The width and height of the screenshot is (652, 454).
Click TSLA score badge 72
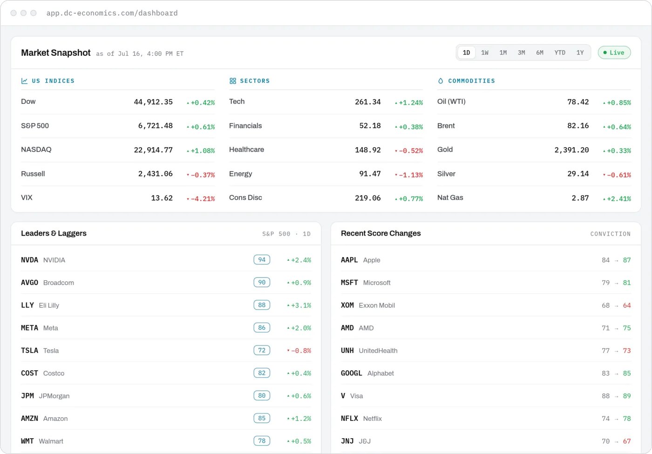262,350
